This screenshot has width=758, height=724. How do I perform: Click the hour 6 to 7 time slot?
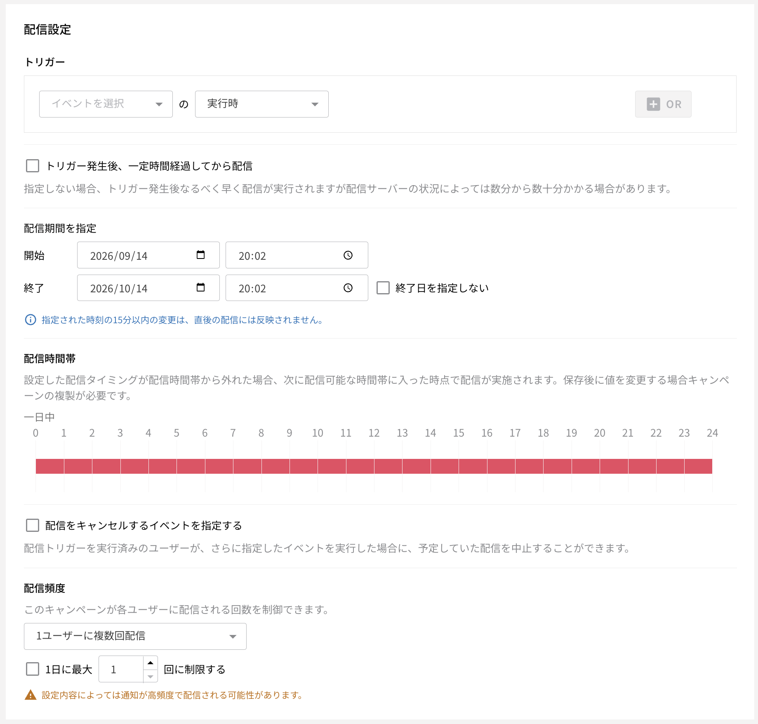tap(219, 466)
